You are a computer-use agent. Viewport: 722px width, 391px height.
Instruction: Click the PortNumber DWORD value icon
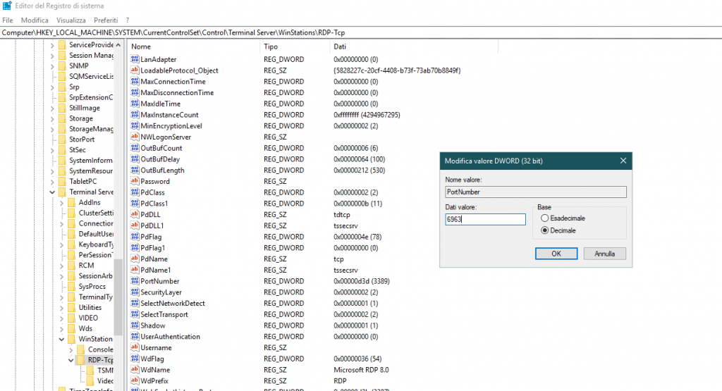pyautogui.click(x=135, y=281)
